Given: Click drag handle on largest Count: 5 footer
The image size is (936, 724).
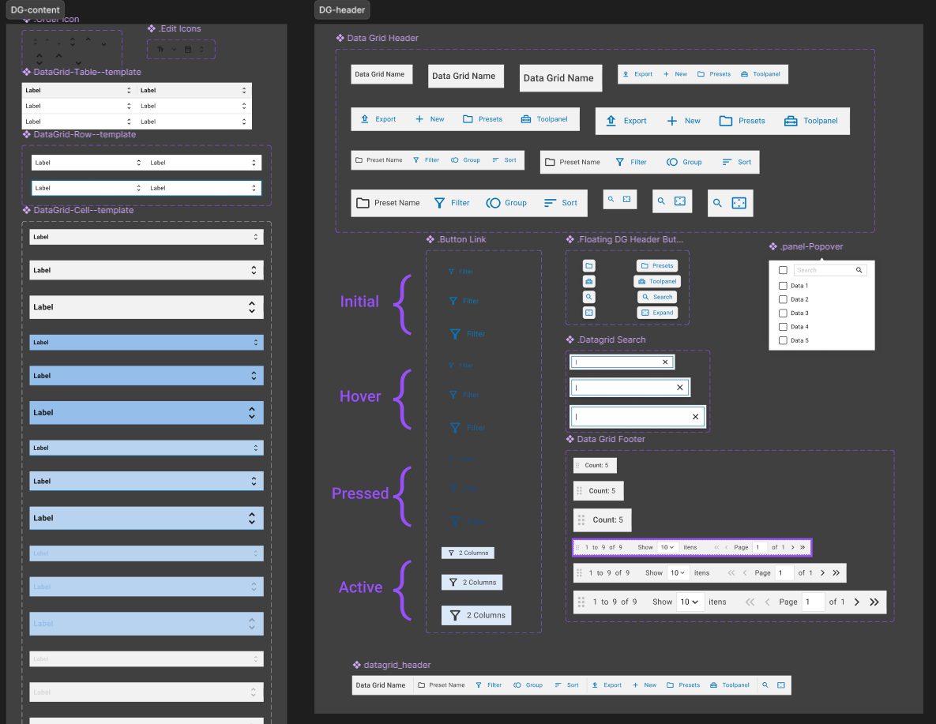Looking at the screenshot, I should pos(581,520).
